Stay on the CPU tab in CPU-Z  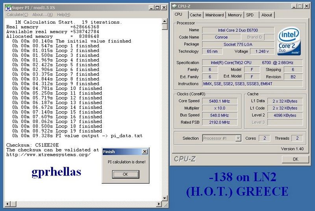coord(178,15)
